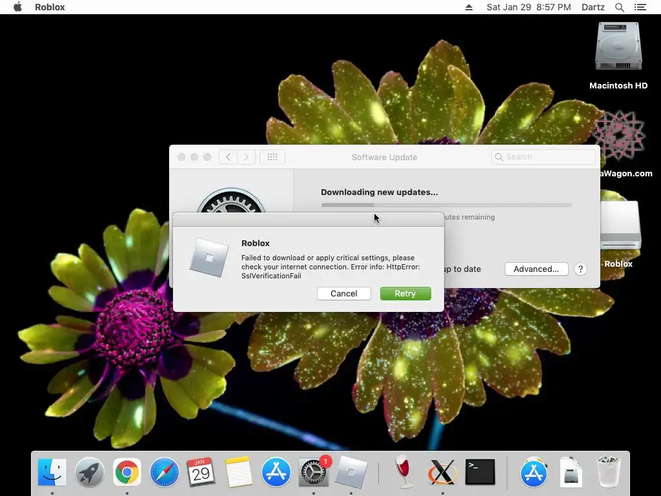Open Notes in the Dock
Image resolution: width=661 pixels, height=496 pixels.
[238, 472]
